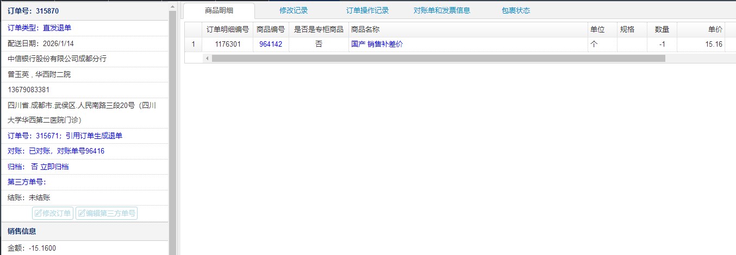Select the 包裹状态 tab
The height and width of the screenshot is (255, 736).
pos(515,10)
